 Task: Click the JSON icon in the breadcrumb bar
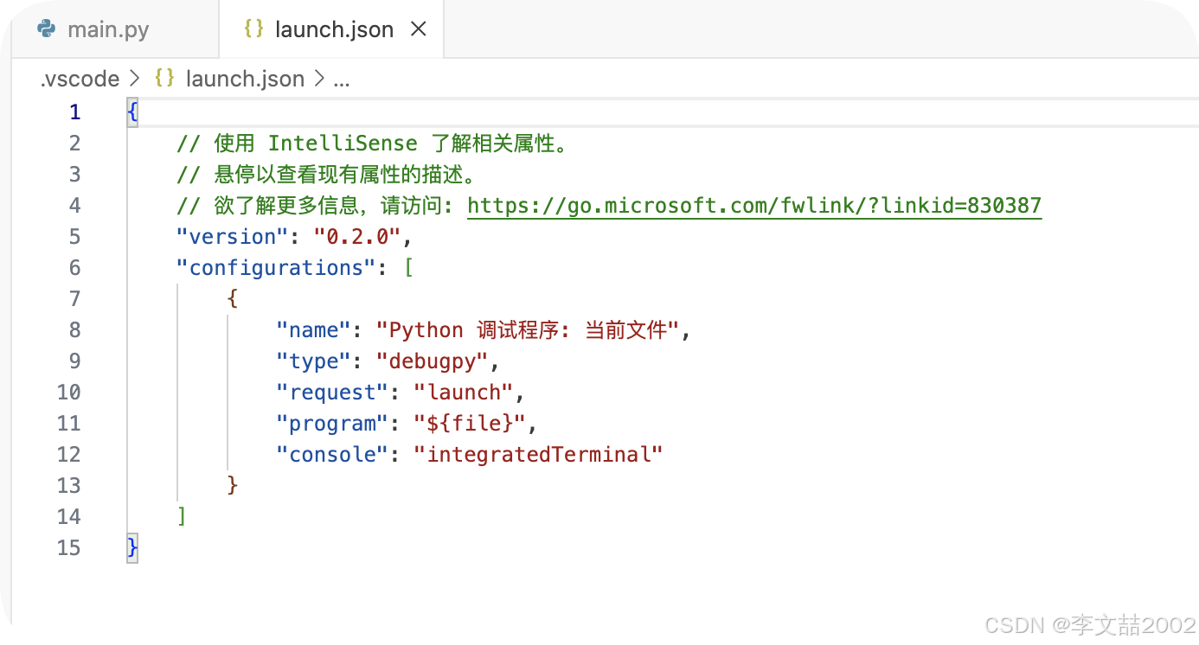(163, 78)
